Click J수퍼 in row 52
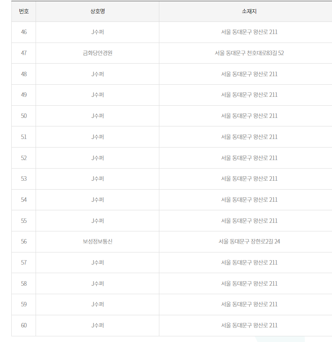The image size is (332, 342). tap(97, 158)
